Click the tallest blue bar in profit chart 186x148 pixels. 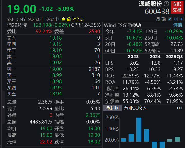pyautogui.click(x=139, y=130)
